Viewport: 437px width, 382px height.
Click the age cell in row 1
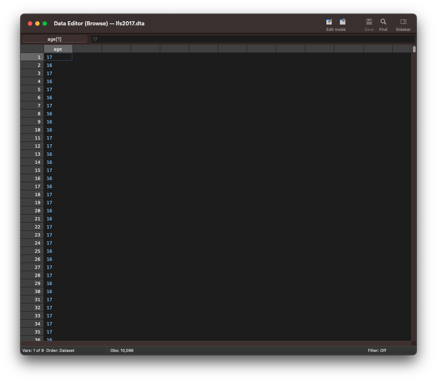(58, 57)
